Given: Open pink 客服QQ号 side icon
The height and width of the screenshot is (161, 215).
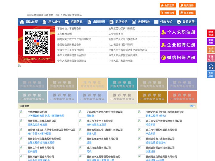Looking at the screenshot, I should 211,58.
